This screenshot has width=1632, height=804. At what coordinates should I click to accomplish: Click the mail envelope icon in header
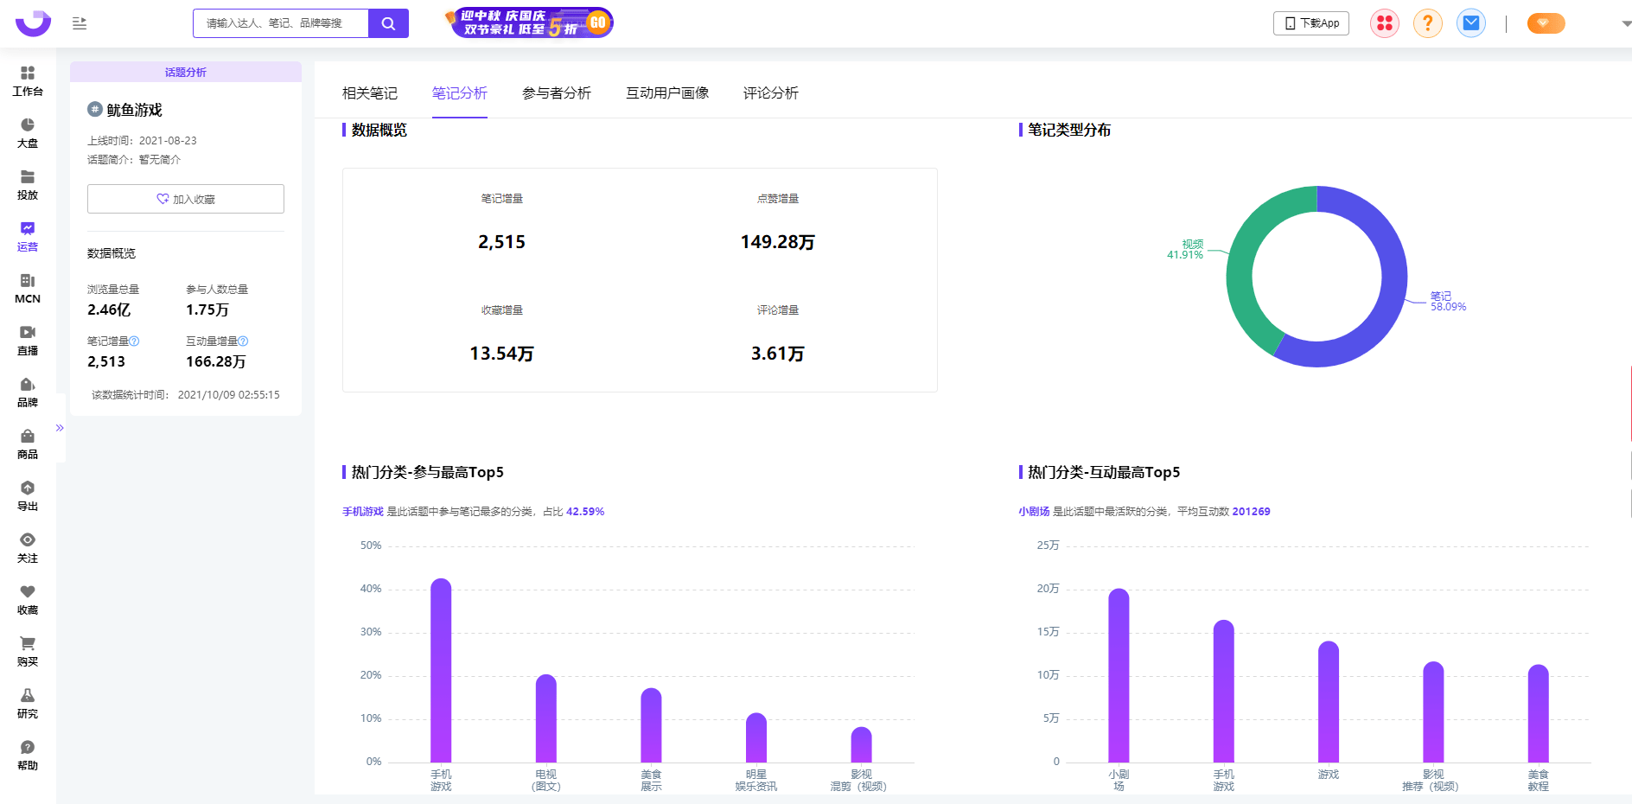(x=1470, y=23)
